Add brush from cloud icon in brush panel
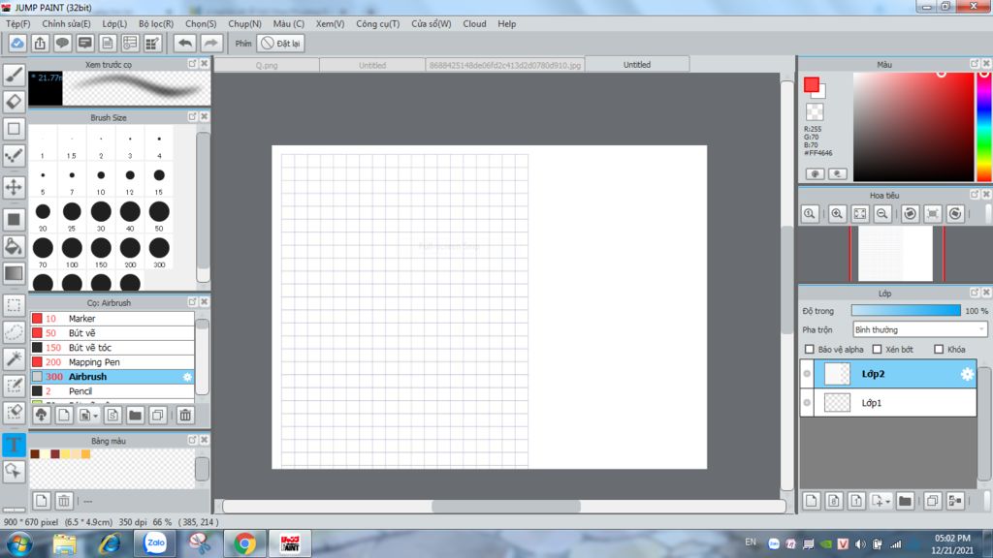This screenshot has height=558, width=993. pos(41,415)
